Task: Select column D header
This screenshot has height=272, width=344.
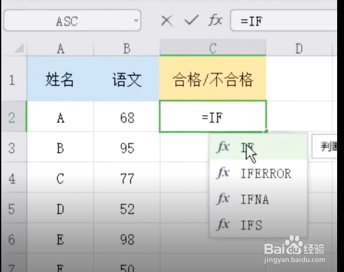Action: [299, 48]
